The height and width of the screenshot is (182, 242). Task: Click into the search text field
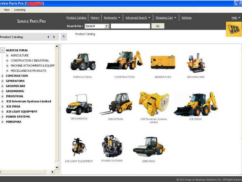(x=130, y=26)
